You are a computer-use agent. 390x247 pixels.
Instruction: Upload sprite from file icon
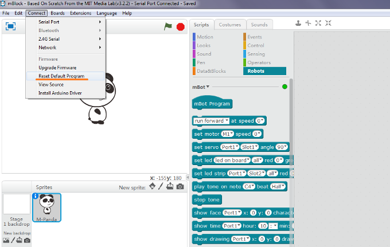point(170,186)
